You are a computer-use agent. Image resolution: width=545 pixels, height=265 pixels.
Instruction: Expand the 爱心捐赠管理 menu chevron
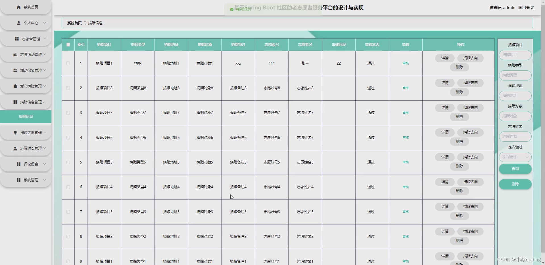[x=45, y=86]
